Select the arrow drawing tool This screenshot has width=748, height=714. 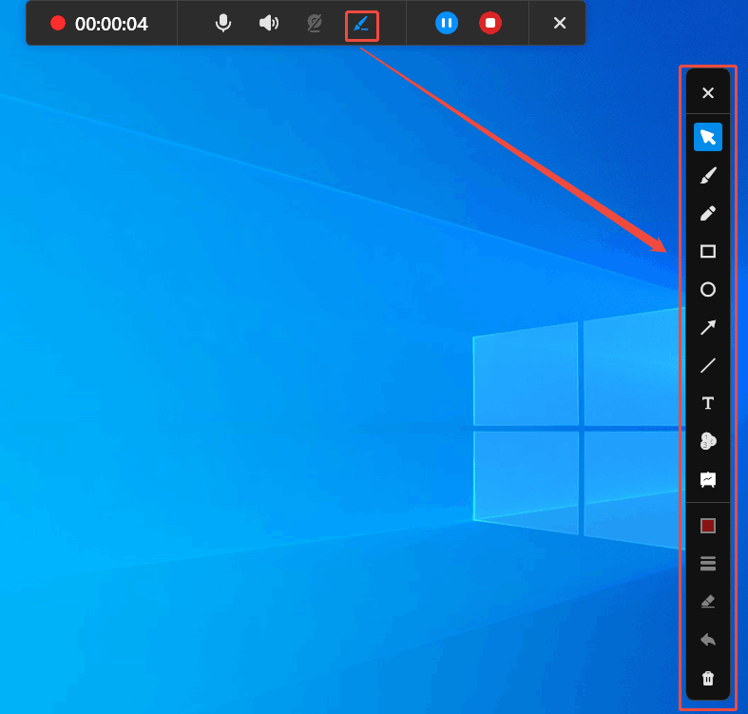point(708,327)
